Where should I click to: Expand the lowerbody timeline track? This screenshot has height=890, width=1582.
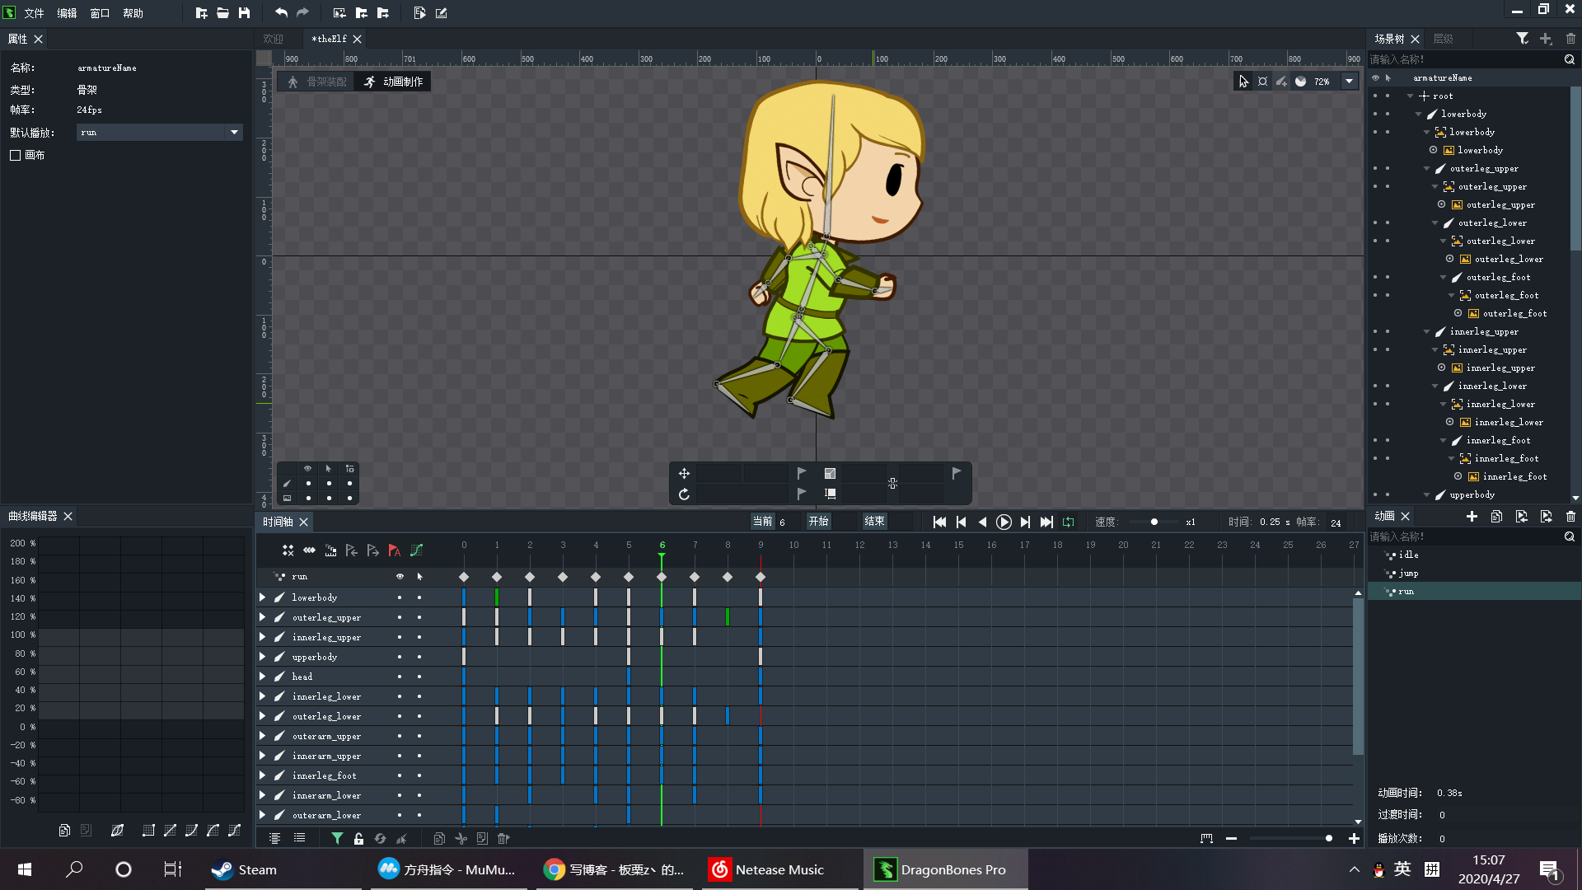[x=263, y=597]
